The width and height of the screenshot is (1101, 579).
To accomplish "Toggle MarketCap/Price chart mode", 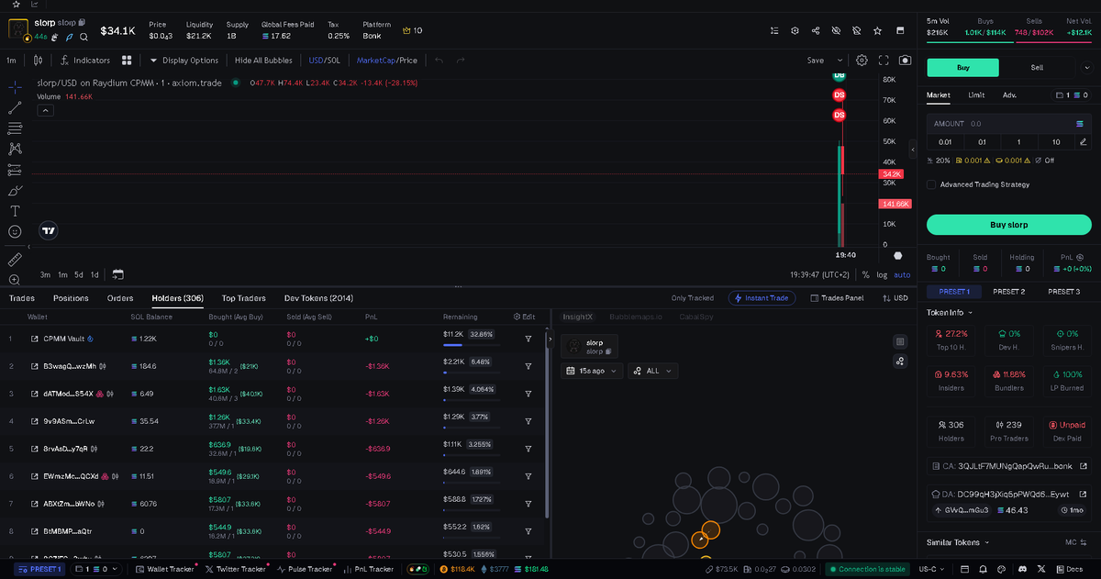I will point(386,61).
